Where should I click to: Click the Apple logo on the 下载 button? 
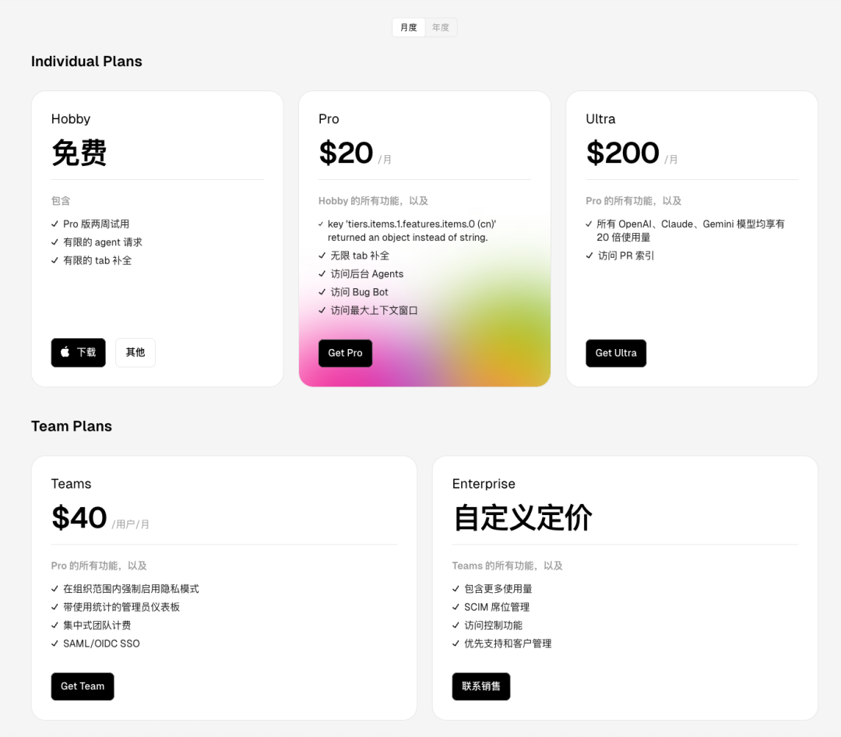pyautogui.click(x=65, y=352)
